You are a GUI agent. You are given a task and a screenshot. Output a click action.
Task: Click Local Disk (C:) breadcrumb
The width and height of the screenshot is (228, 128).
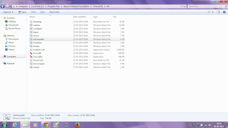[37, 6]
